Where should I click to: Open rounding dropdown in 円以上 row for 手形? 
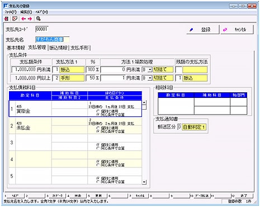pos(150,78)
